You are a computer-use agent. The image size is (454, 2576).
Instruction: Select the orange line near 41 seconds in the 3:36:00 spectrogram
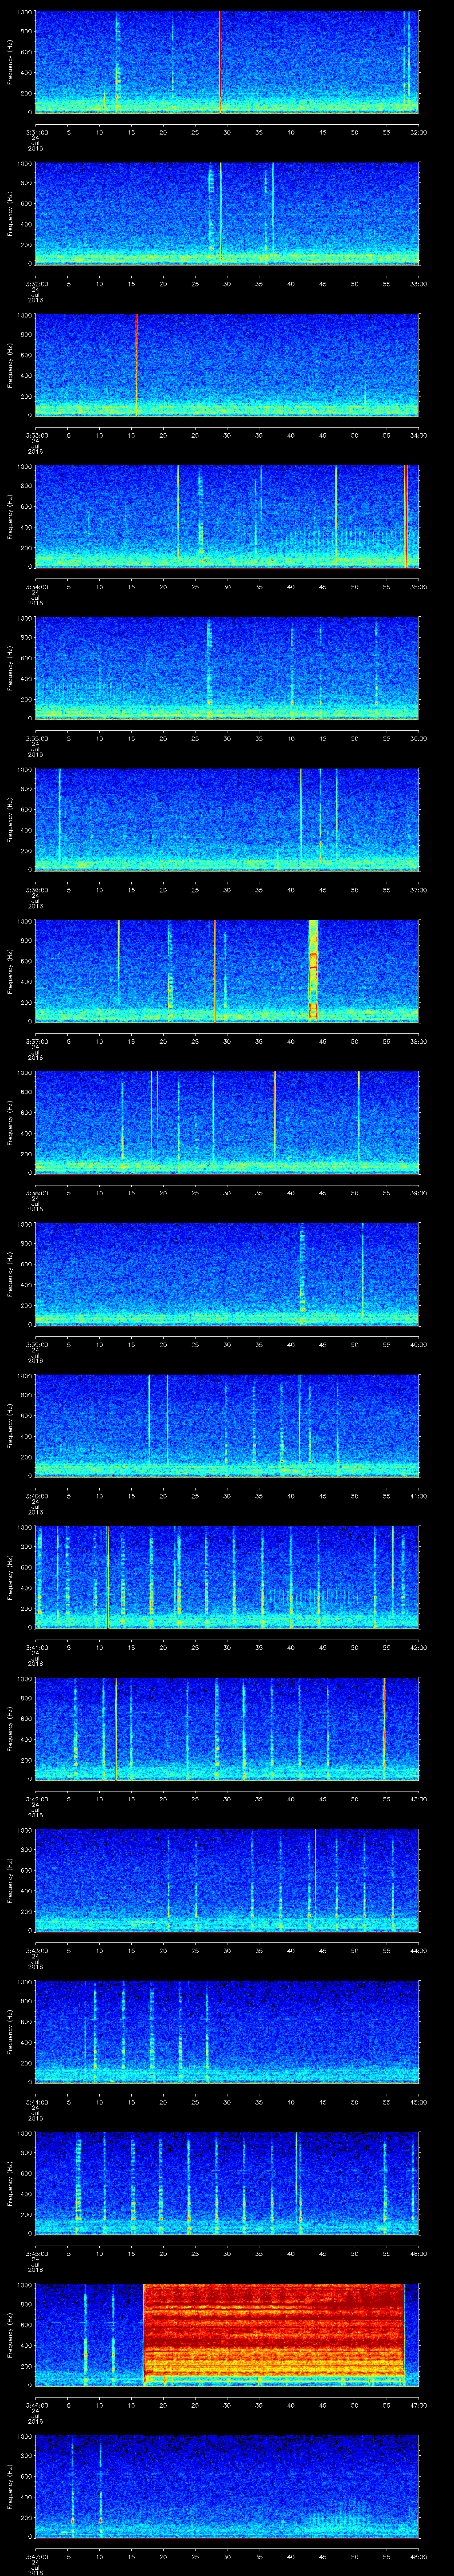pos(301,819)
